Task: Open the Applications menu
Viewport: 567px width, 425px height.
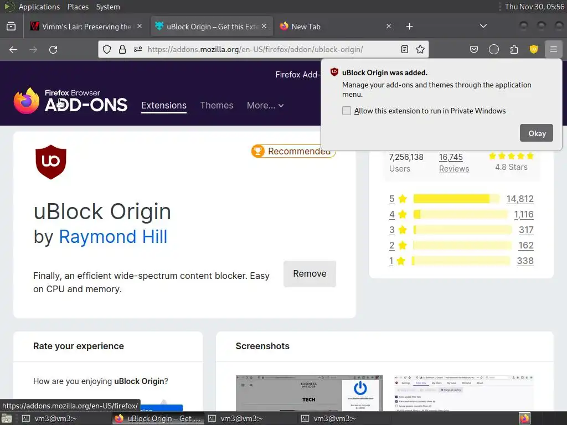Action: click(x=39, y=7)
